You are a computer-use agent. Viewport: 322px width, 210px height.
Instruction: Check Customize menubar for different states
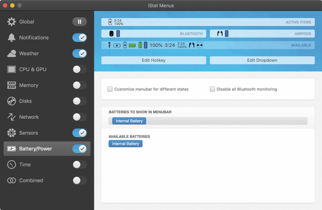(110, 89)
